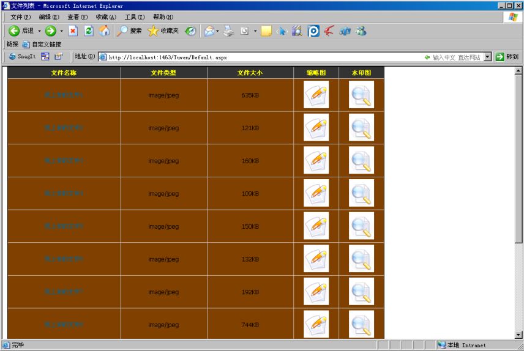Click the 文件类型 column header
524x351 pixels.
(x=163, y=73)
